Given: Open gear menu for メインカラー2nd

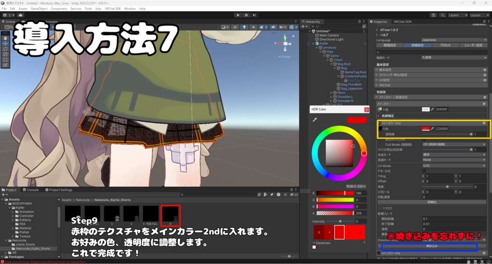Looking at the screenshot, I should coord(484,123).
